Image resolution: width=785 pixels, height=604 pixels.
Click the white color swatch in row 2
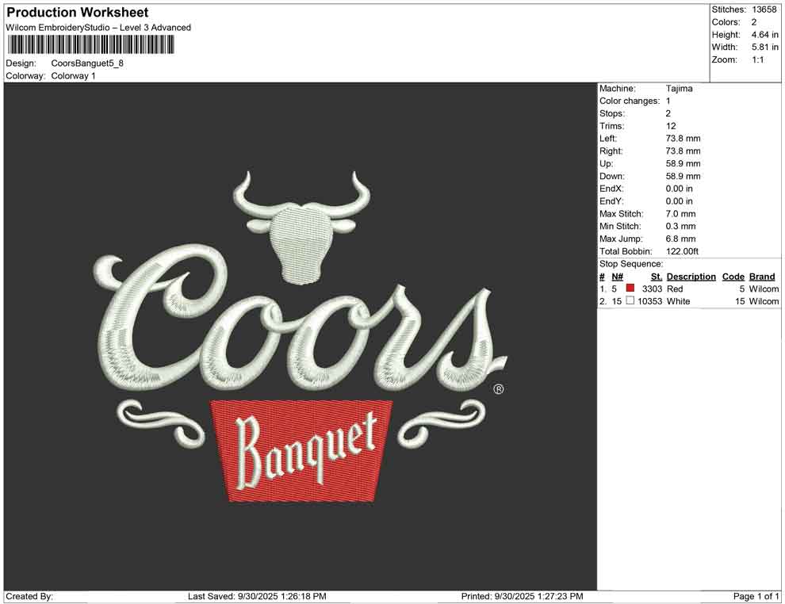click(x=630, y=300)
